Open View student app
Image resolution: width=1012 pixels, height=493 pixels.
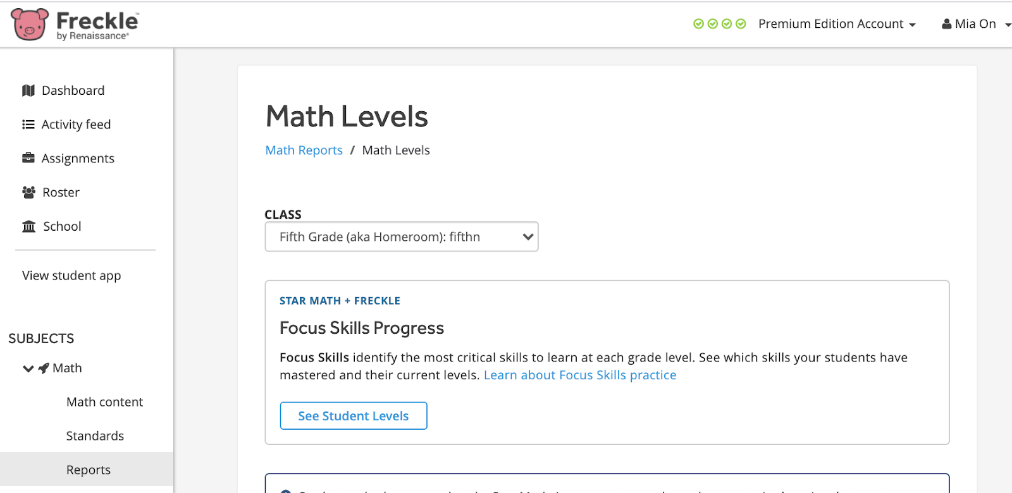[x=70, y=275]
